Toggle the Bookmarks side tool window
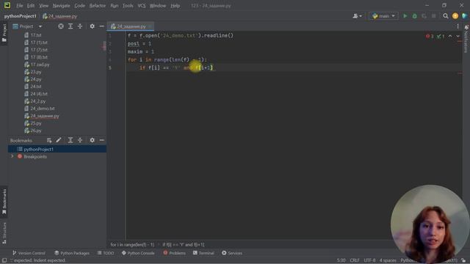470x264 pixels. click(x=4, y=202)
